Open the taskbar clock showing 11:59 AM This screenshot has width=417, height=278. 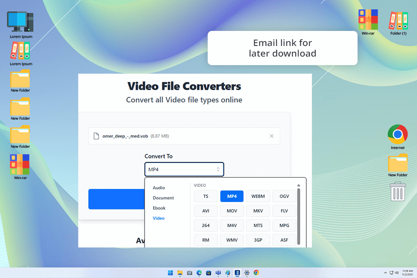(407, 273)
